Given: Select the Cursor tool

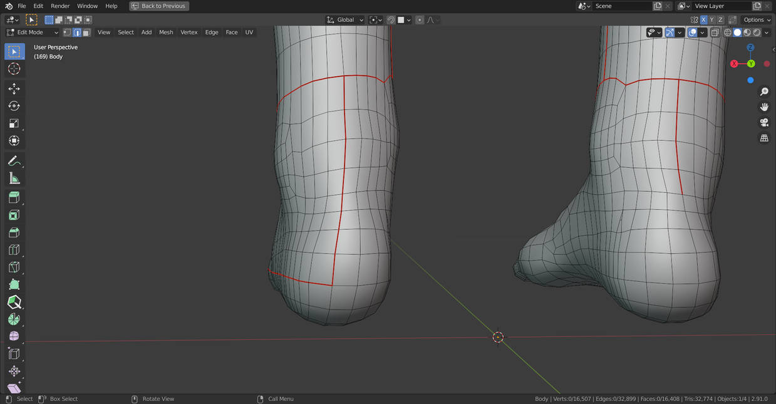Looking at the screenshot, I should [14, 69].
